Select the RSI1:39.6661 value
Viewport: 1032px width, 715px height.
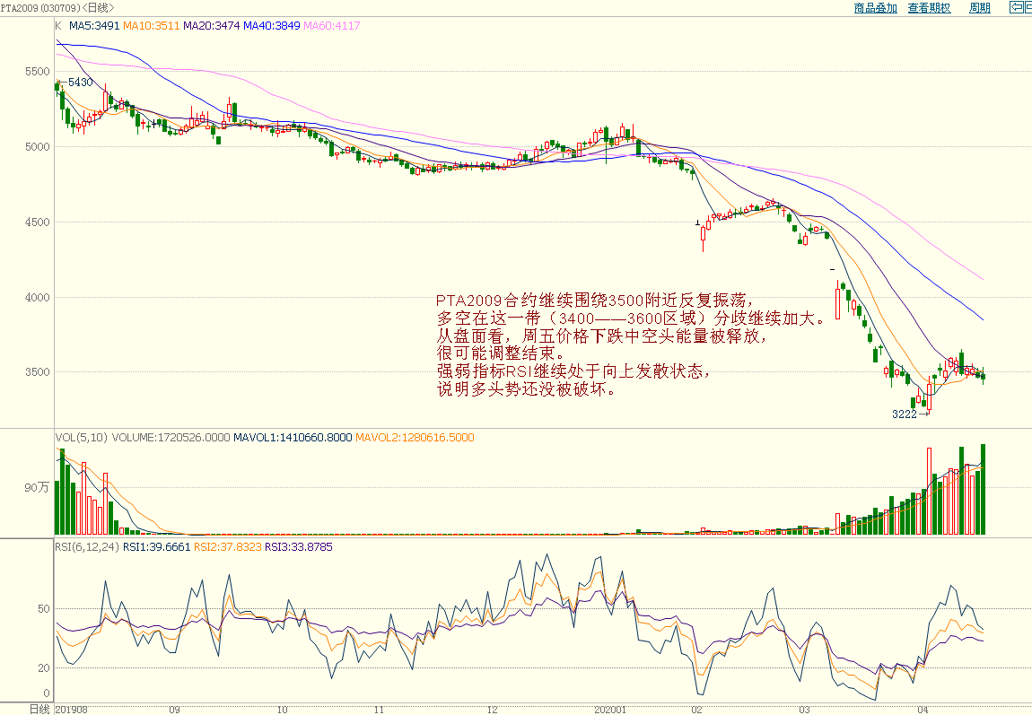[x=157, y=546]
